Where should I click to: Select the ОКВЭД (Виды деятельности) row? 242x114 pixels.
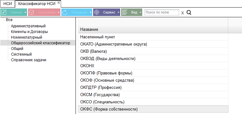pos(153,58)
